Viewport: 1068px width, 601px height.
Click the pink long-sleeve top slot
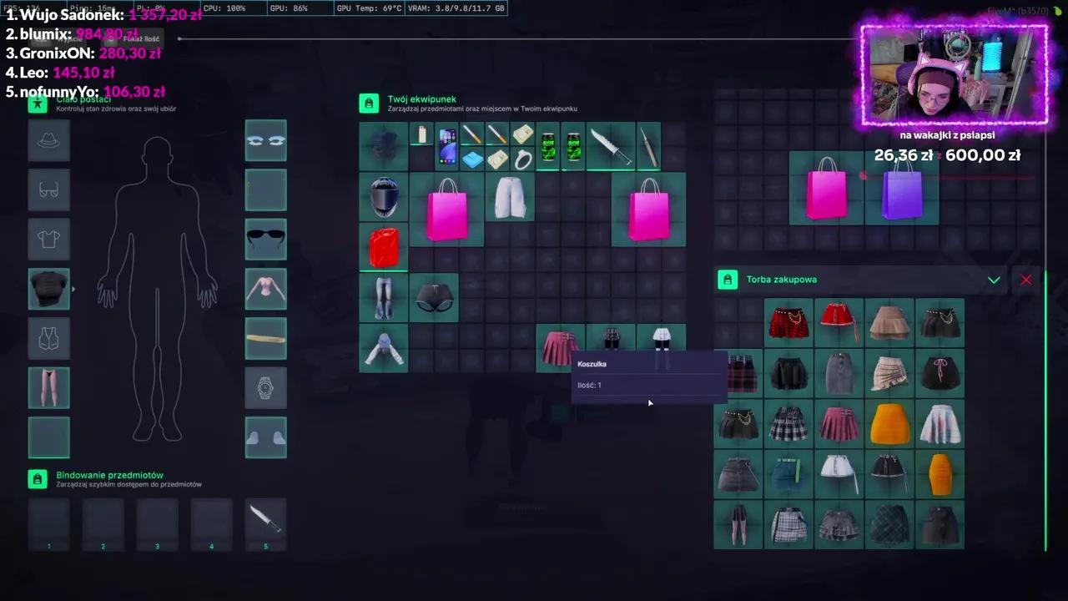click(x=265, y=289)
